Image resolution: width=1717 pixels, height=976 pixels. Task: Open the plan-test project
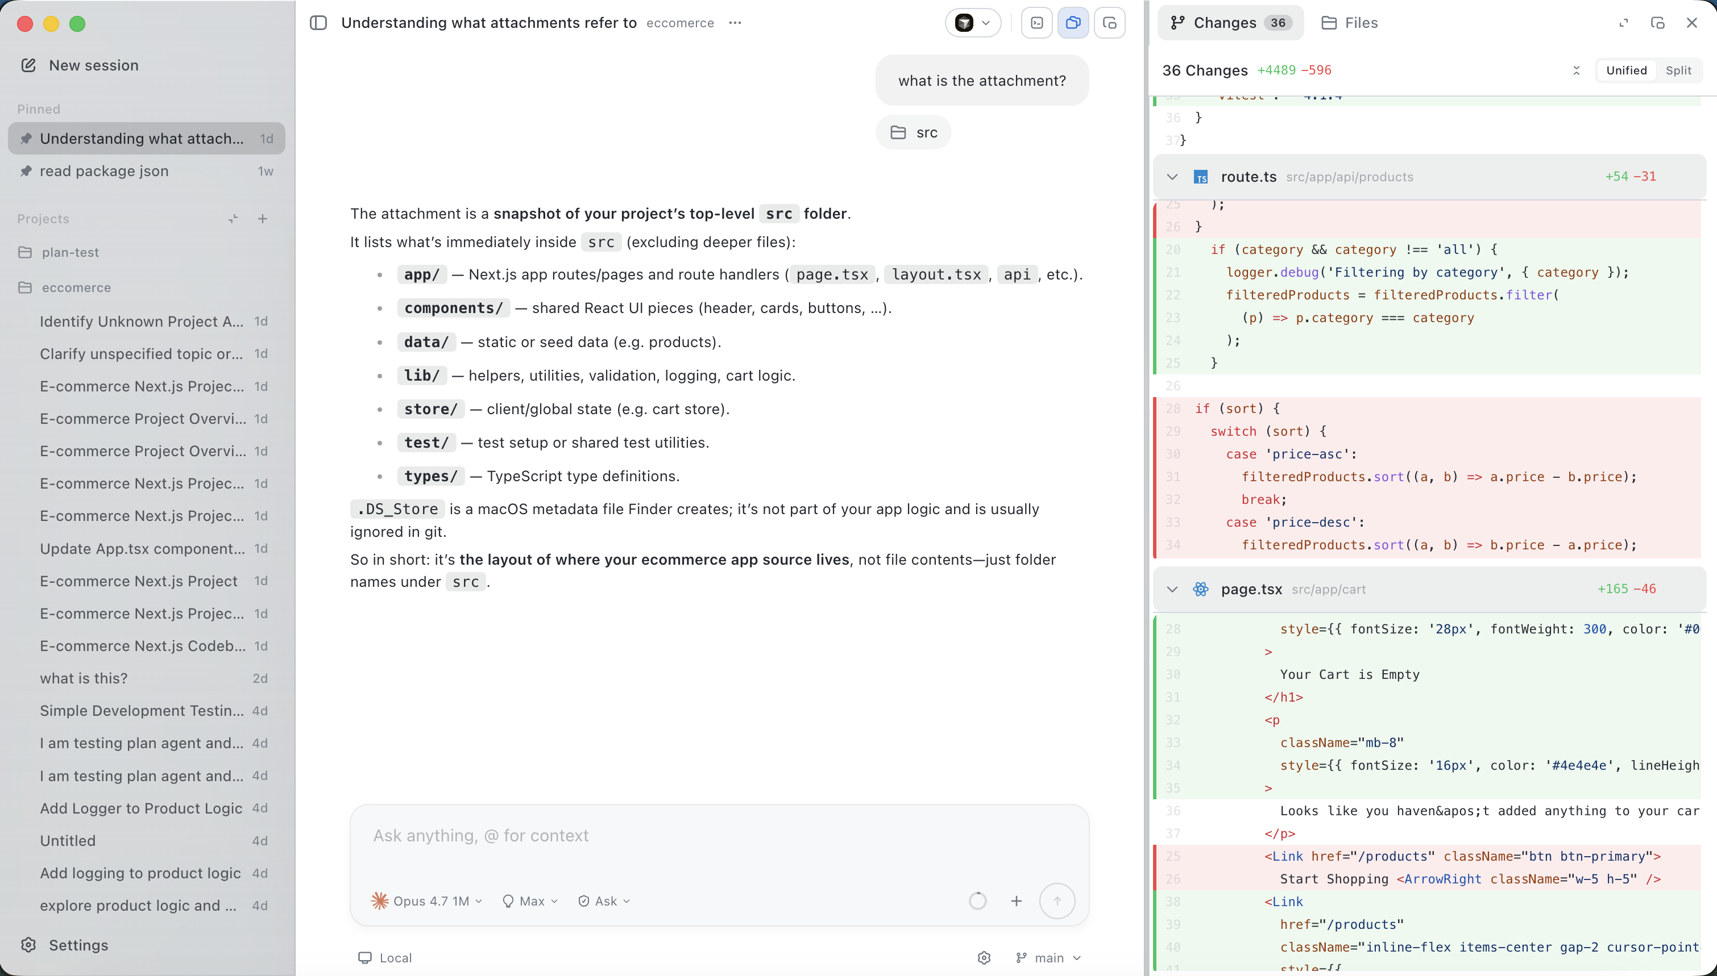point(147,252)
